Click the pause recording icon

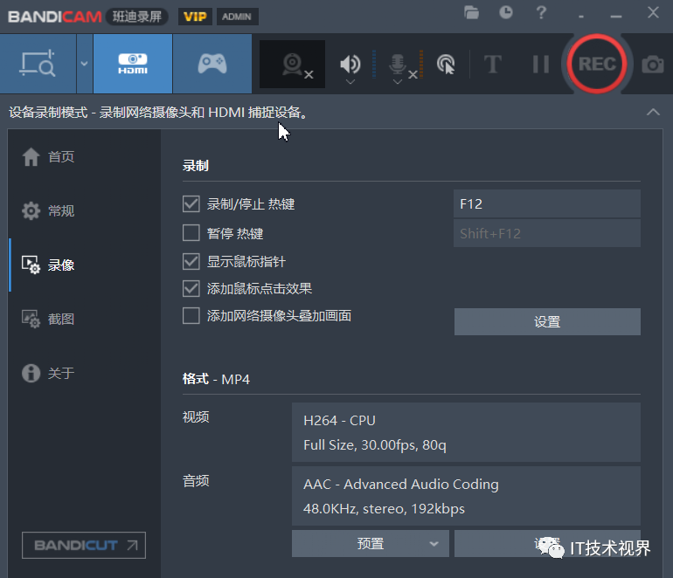coord(541,65)
